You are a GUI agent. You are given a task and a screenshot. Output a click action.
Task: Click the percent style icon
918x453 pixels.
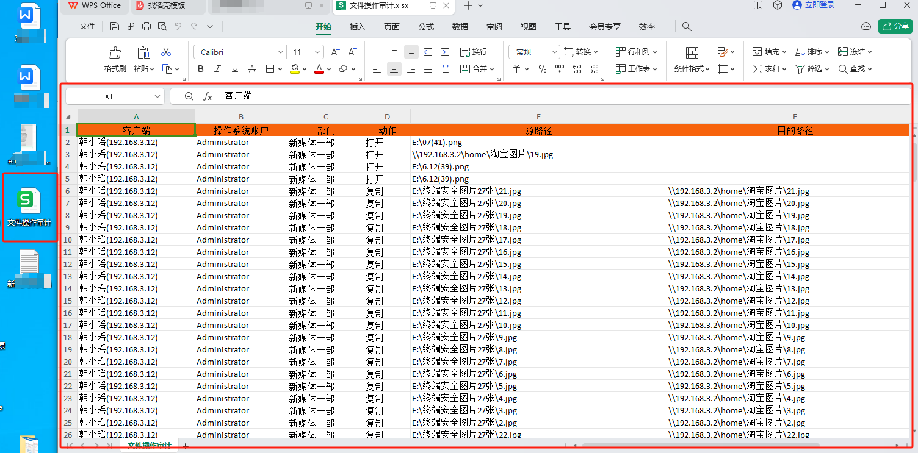(543, 69)
